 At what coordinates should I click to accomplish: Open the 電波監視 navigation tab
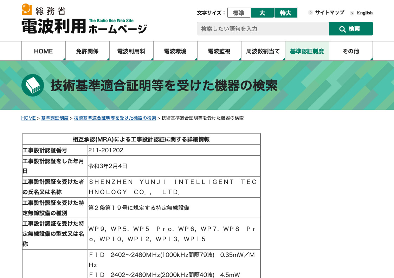coord(219,51)
